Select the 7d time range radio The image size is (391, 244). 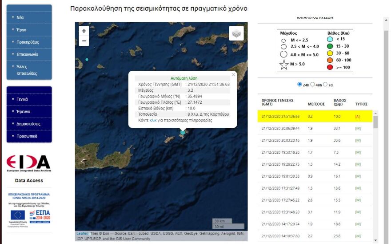[x=325, y=84]
